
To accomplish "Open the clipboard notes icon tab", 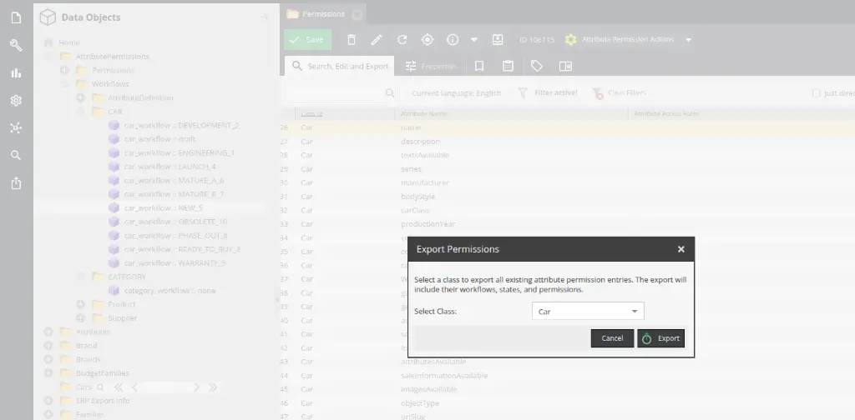I will click(x=508, y=66).
